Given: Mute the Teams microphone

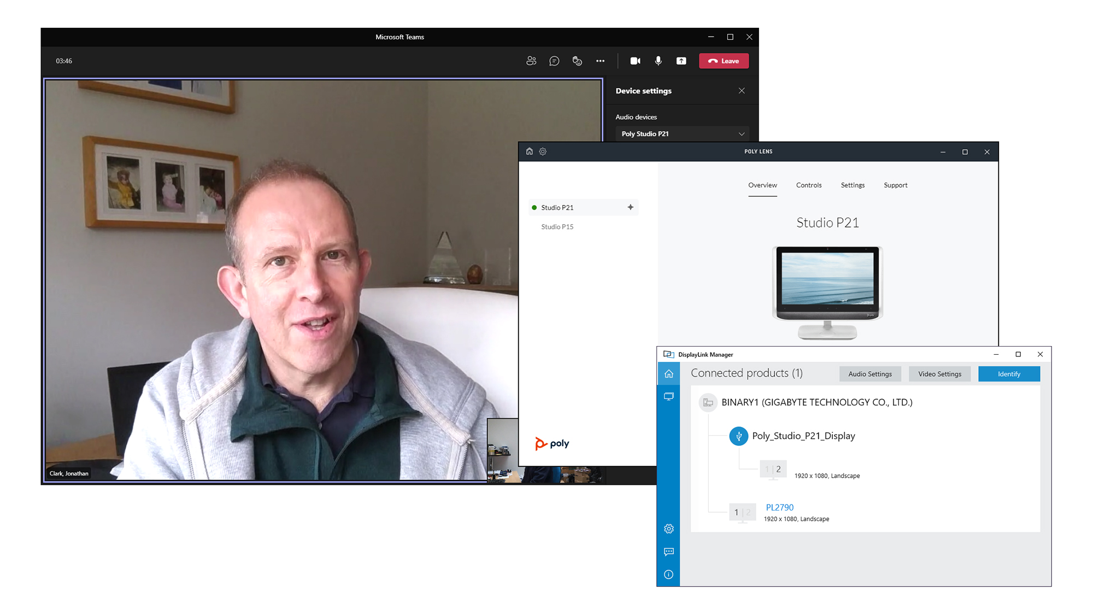Looking at the screenshot, I should 658,61.
